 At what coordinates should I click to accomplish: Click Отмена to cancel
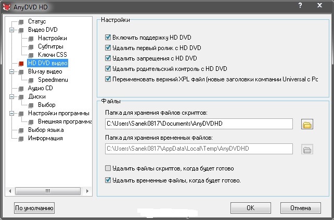coord(300,208)
